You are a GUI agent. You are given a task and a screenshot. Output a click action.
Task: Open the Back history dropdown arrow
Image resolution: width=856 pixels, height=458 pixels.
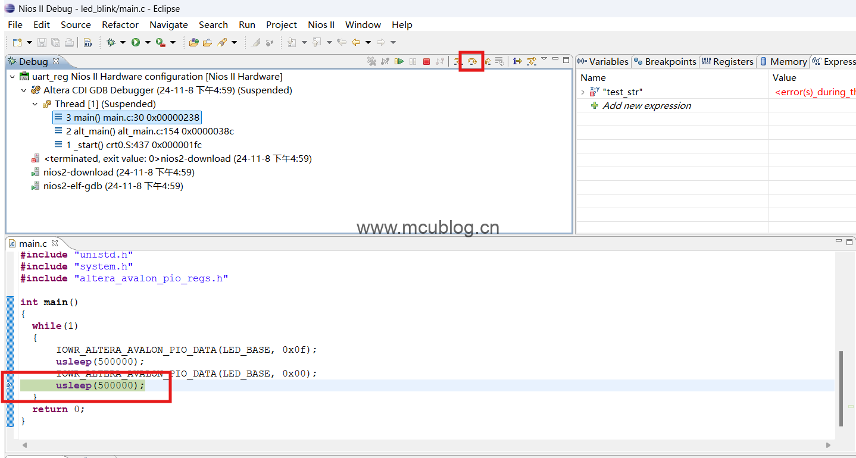coord(368,42)
